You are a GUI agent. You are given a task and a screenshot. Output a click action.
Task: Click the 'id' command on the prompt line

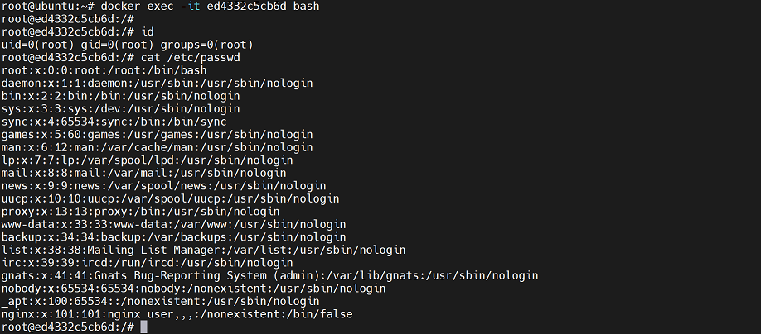click(148, 31)
